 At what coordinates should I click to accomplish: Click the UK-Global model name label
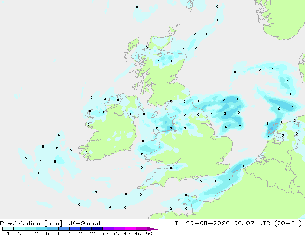pyautogui.click(x=83, y=223)
